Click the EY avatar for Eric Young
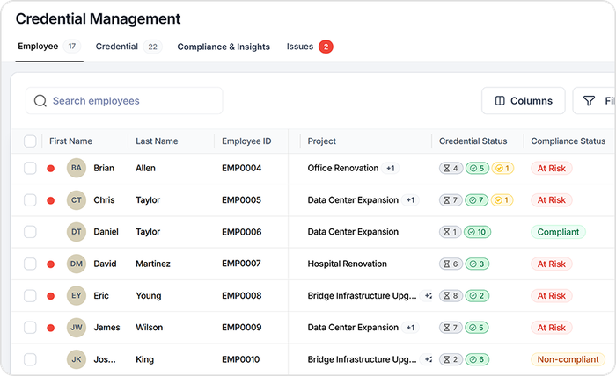The image size is (616, 376). pos(77,296)
